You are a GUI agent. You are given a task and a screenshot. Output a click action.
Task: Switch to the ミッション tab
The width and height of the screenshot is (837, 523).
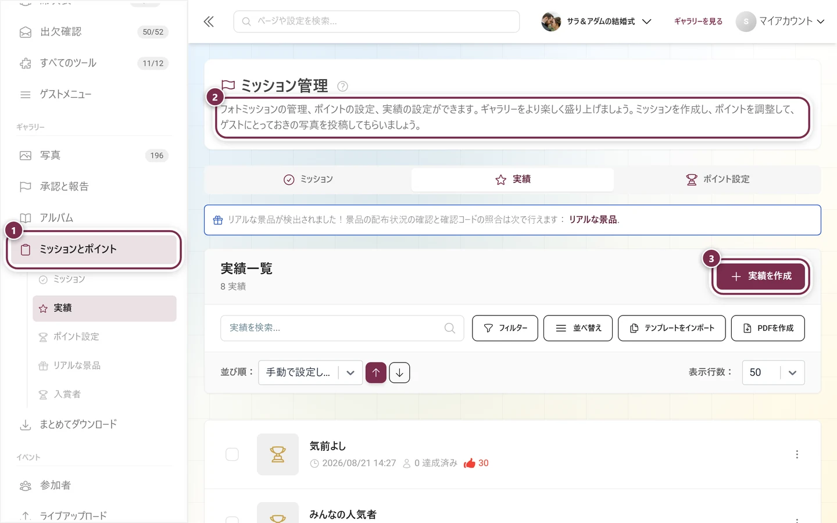click(308, 180)
